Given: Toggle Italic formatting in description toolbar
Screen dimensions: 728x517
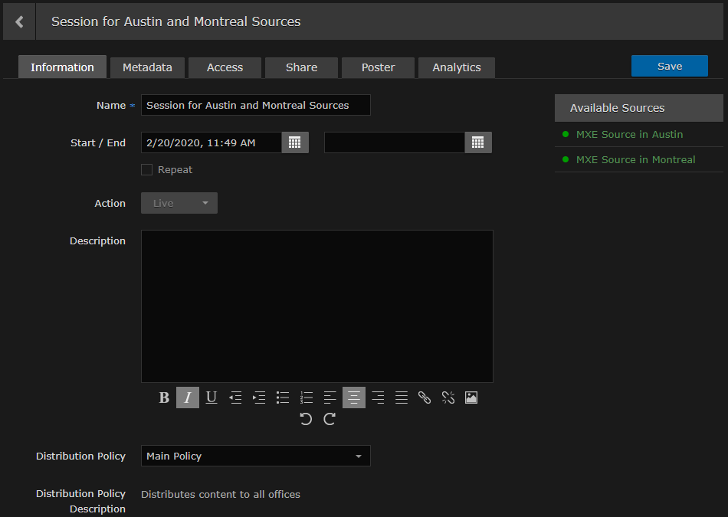Looking at the screenshot, I should click(188, 398).
